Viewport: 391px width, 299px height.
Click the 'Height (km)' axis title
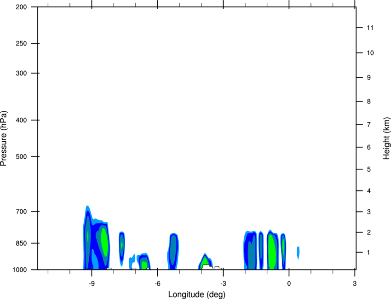[x=386, y=138]
